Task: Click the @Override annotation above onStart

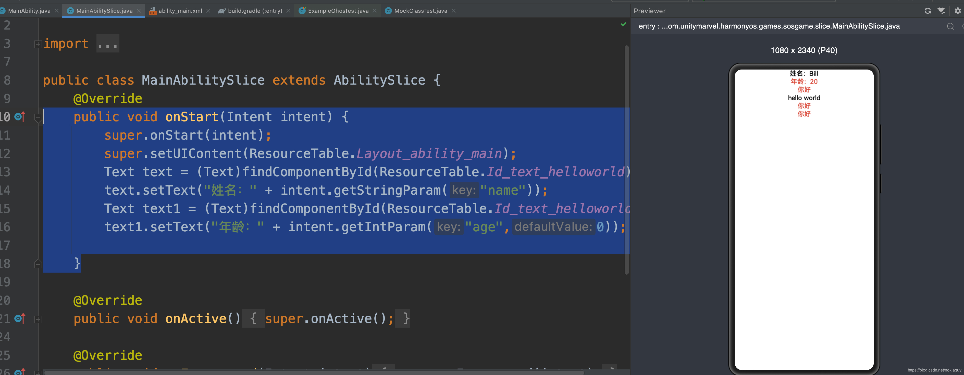Action: click(108, 99)
